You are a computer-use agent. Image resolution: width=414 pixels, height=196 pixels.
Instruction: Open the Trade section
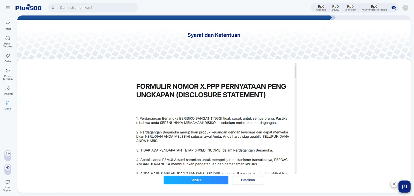click(8, 26)
